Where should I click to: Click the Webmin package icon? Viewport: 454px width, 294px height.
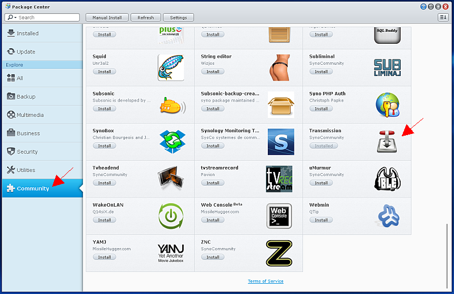click(389, 216)
